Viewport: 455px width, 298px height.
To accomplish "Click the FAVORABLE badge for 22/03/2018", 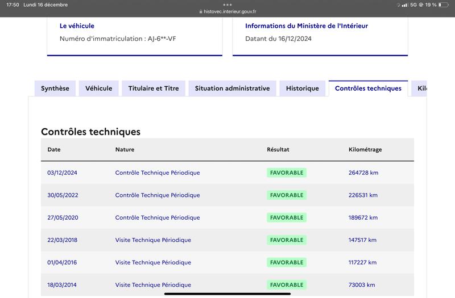I will (x=287, y=240).
